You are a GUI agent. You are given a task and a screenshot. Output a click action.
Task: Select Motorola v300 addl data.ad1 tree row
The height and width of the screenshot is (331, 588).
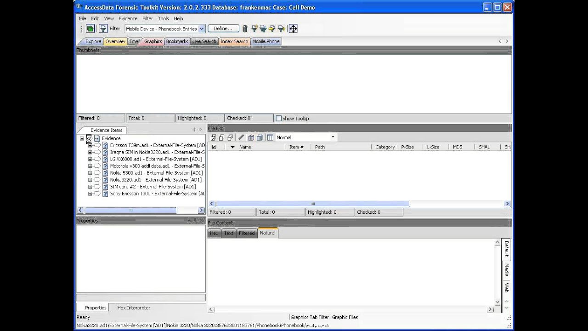[157, 166]
